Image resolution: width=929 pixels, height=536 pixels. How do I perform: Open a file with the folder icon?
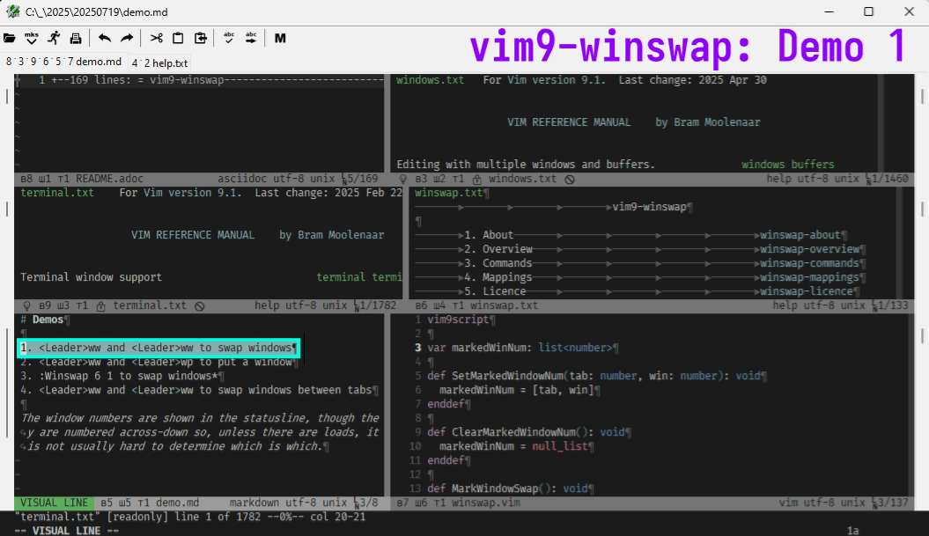coord(10,39)
